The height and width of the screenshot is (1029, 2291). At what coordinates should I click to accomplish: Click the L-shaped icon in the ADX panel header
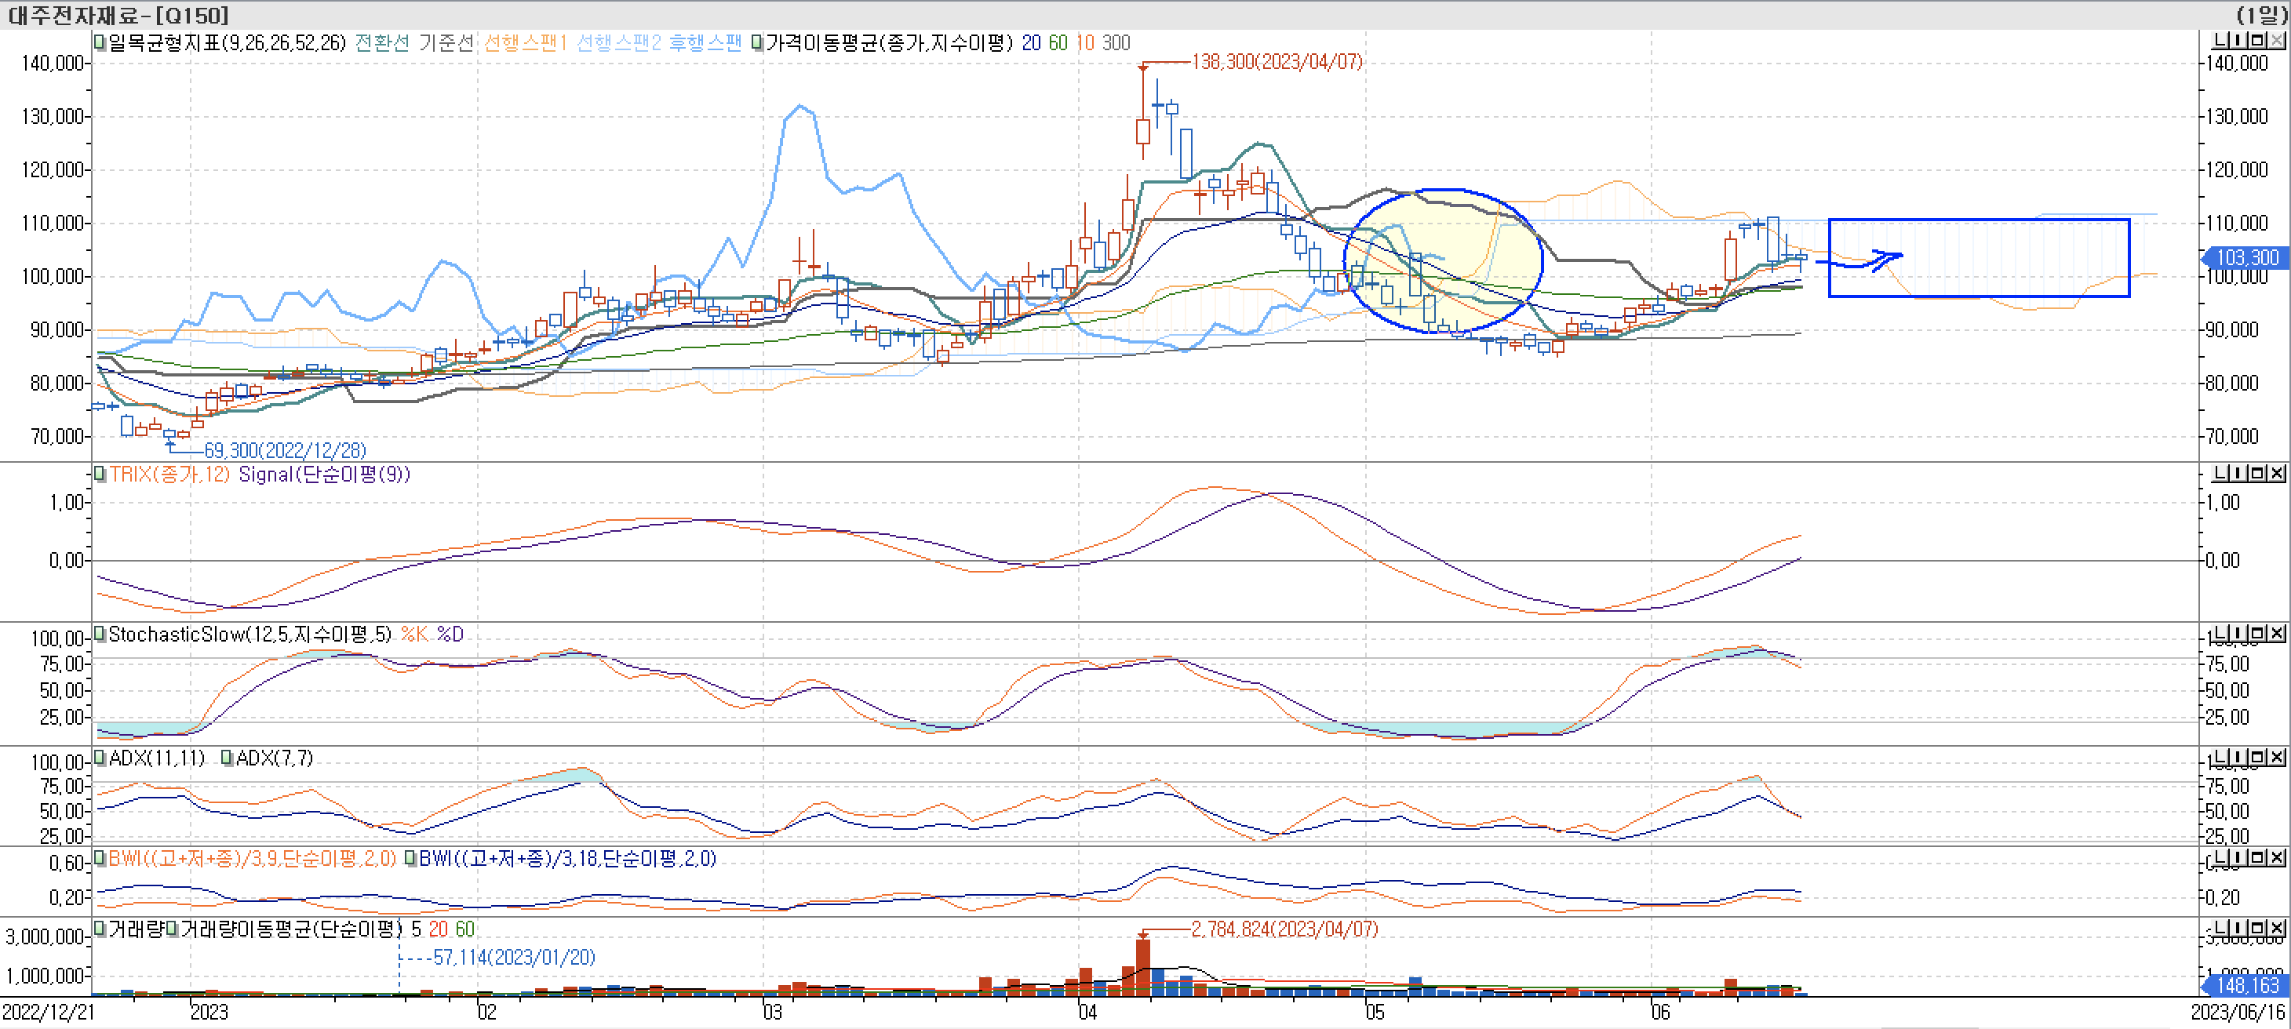tap(2220, 758)
